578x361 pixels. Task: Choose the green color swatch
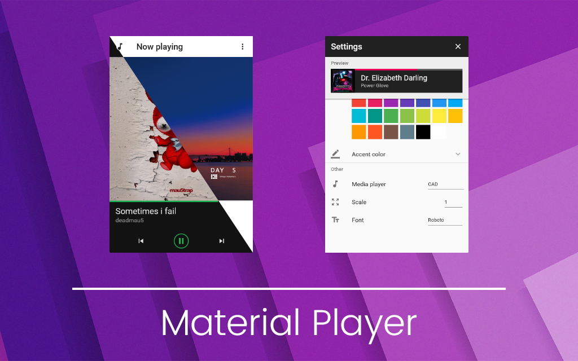tap(391, 116)
